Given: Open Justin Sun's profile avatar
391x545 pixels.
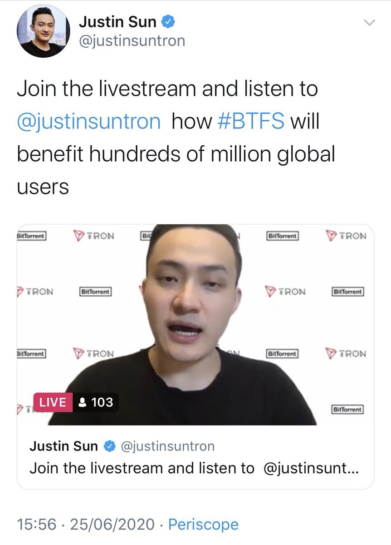Looking at the screenshot, I should [44, 31].
